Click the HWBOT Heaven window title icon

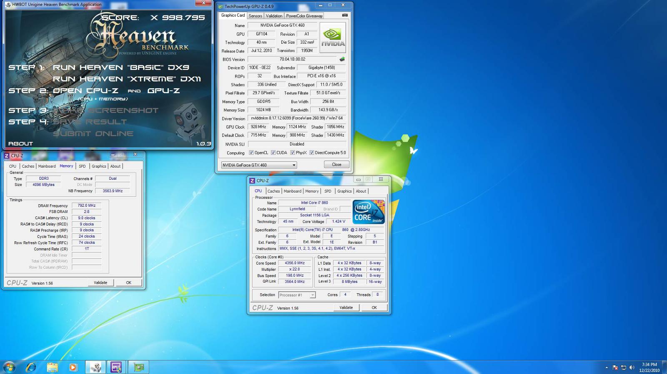(x=8, y=4)
